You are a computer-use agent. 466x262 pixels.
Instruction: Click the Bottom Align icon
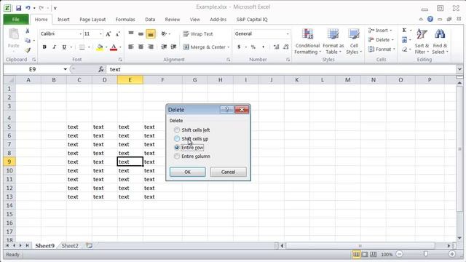151,34
